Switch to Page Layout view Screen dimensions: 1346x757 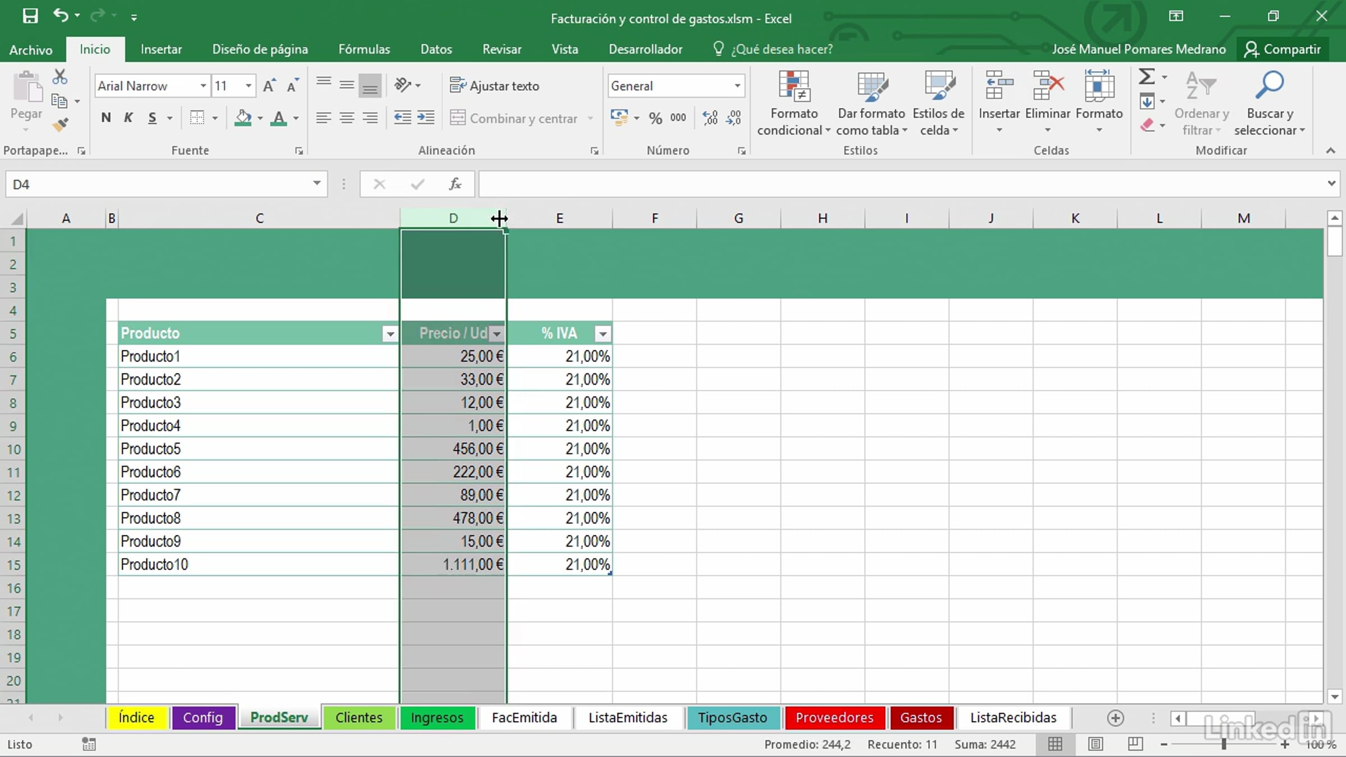click(1095, 744)
